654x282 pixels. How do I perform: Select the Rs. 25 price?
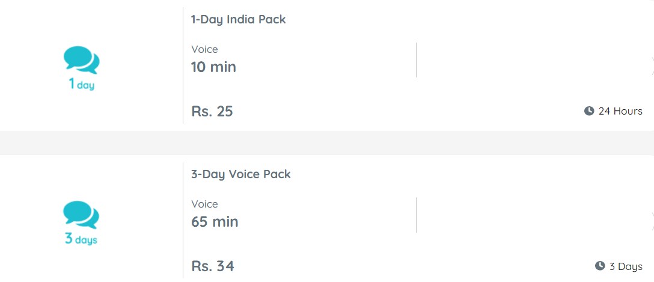(212, 111)
